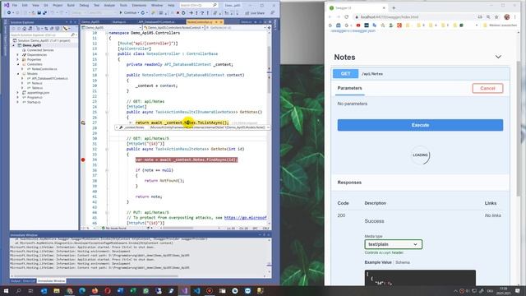Click the red Stop Debugging icon
This screenshot has width=526, height=296.
pyautogui.click(x=178, y=13)
